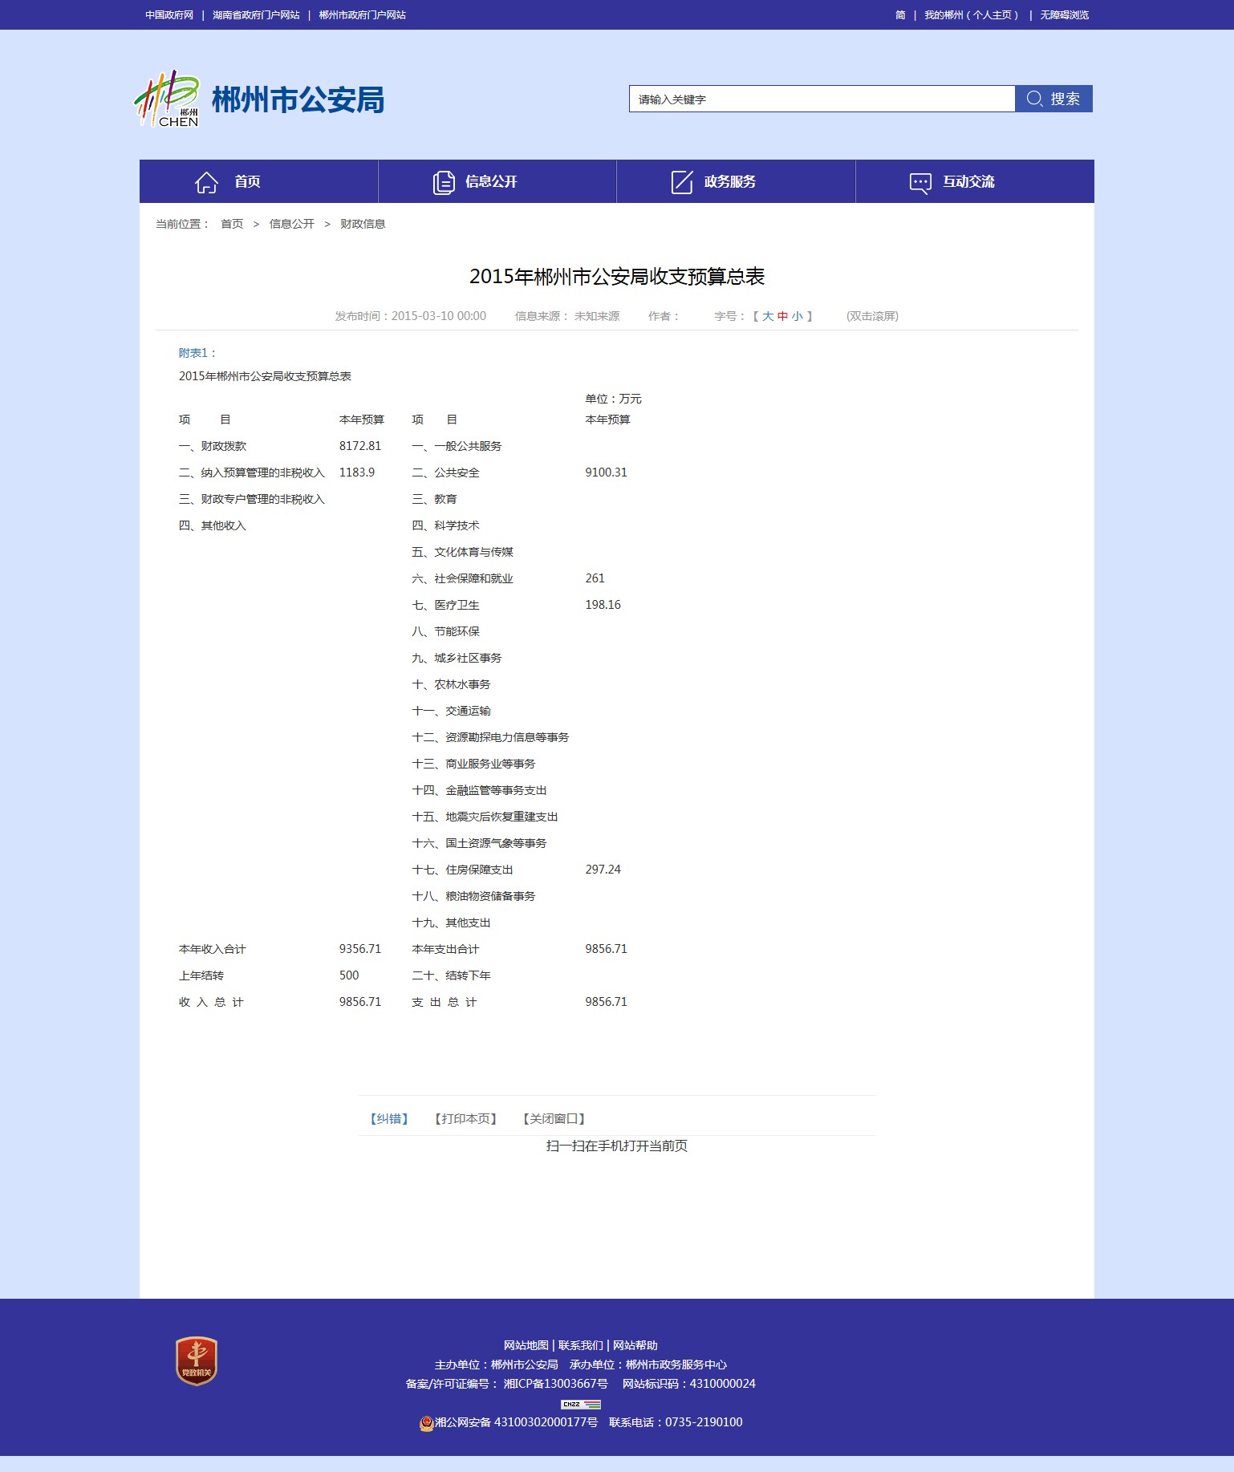Click 关闭窗口 to close window
This screenshot has width=1234, height=1472.
point(554,1118)
